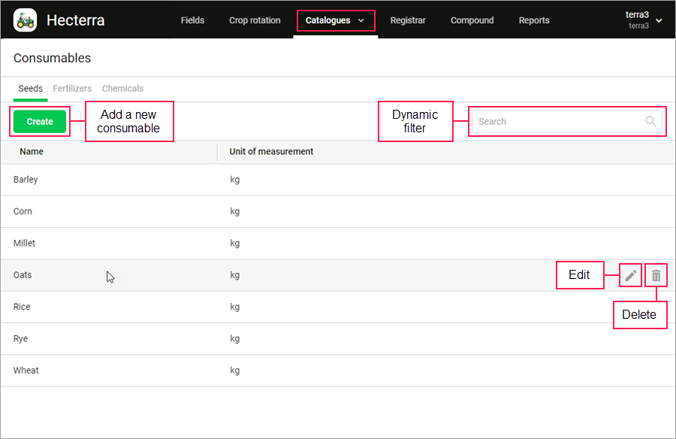
Task: Open the Reports section
Action: (x=534, y=20)
